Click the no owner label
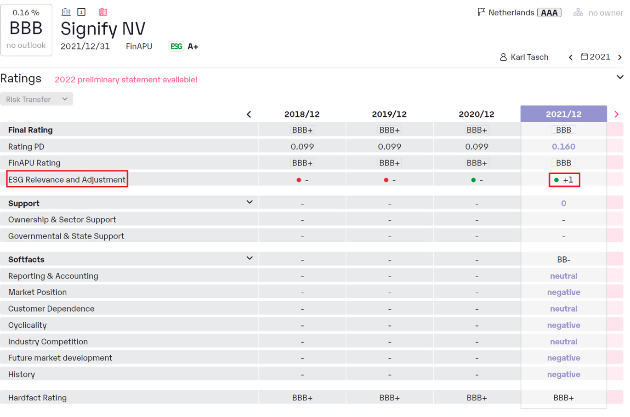The width and height of the screenshot is (630, 417). 606,13
